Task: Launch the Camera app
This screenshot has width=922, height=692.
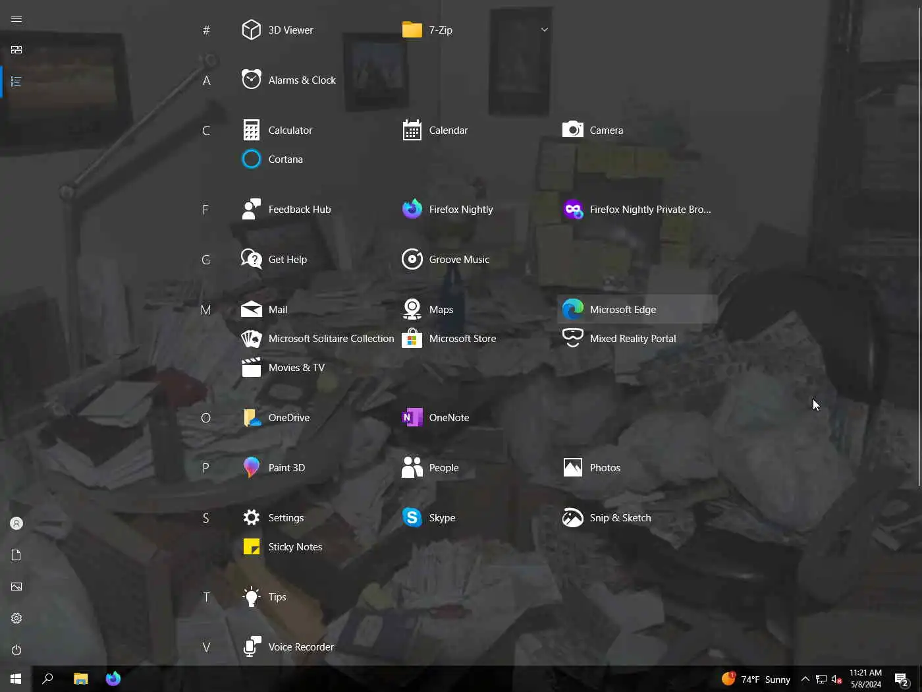Action: click(637, 130)
